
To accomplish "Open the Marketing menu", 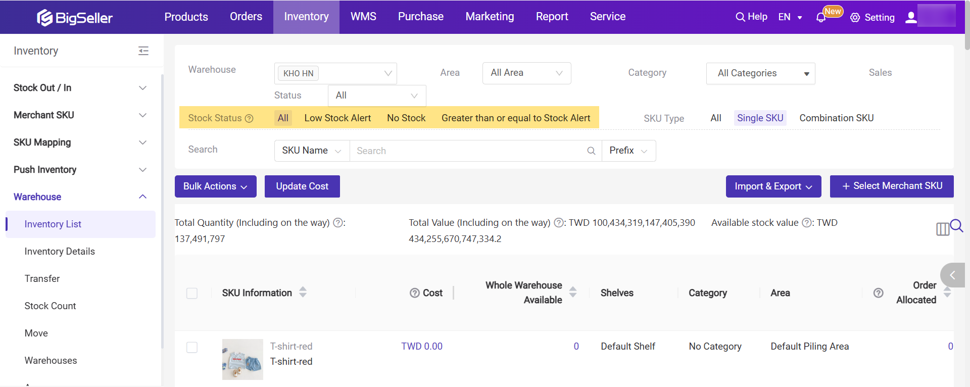I will pyautogui.click(x=490, y=17).
